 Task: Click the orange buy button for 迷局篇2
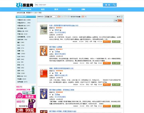point(107,106)
